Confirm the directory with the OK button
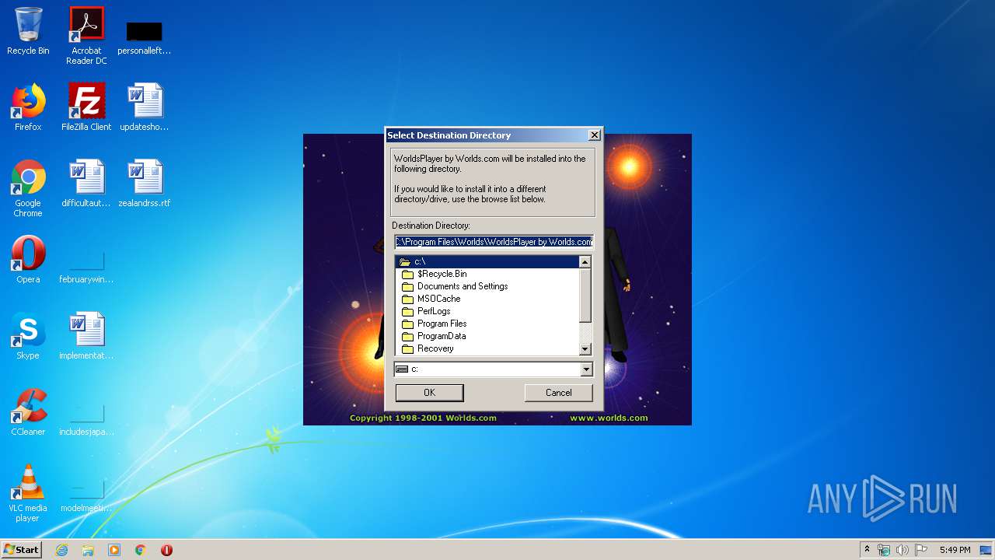 pyautogui.click(x=429, y=393)
